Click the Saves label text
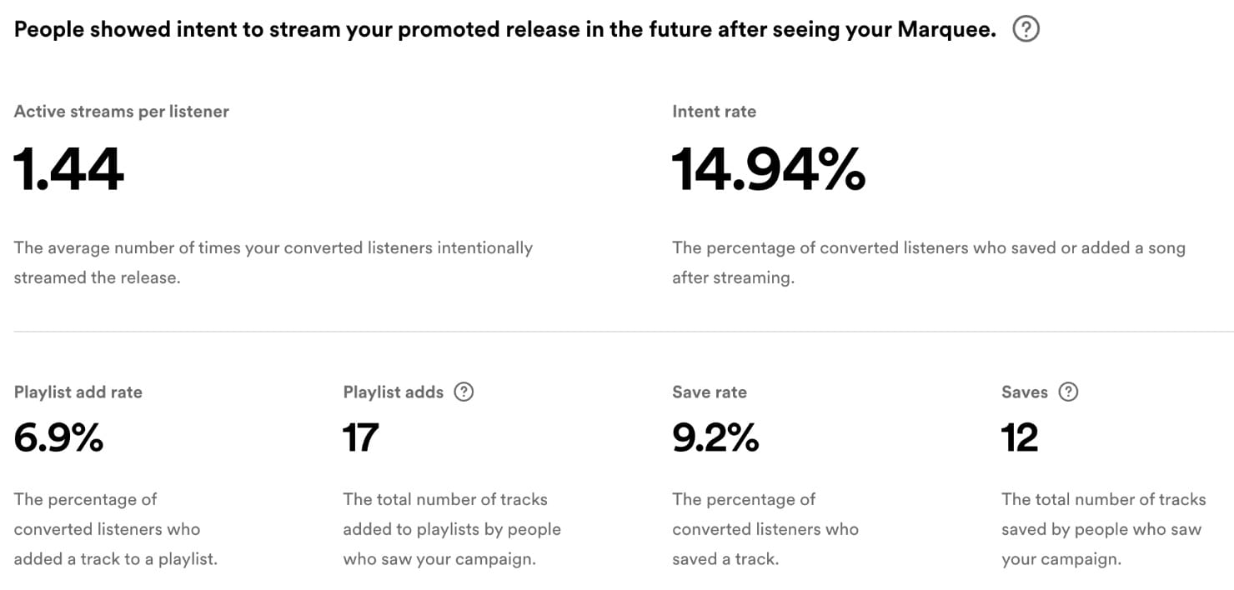 [1024, 392]
